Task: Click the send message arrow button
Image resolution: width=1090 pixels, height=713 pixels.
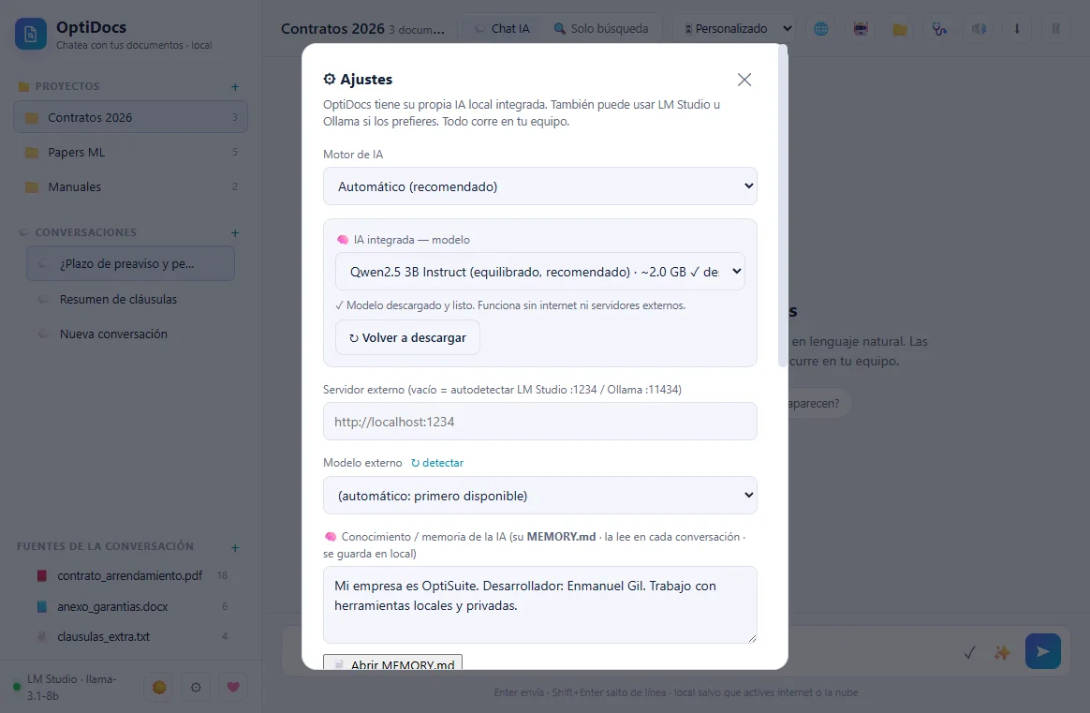Action: coord(1043,651)
